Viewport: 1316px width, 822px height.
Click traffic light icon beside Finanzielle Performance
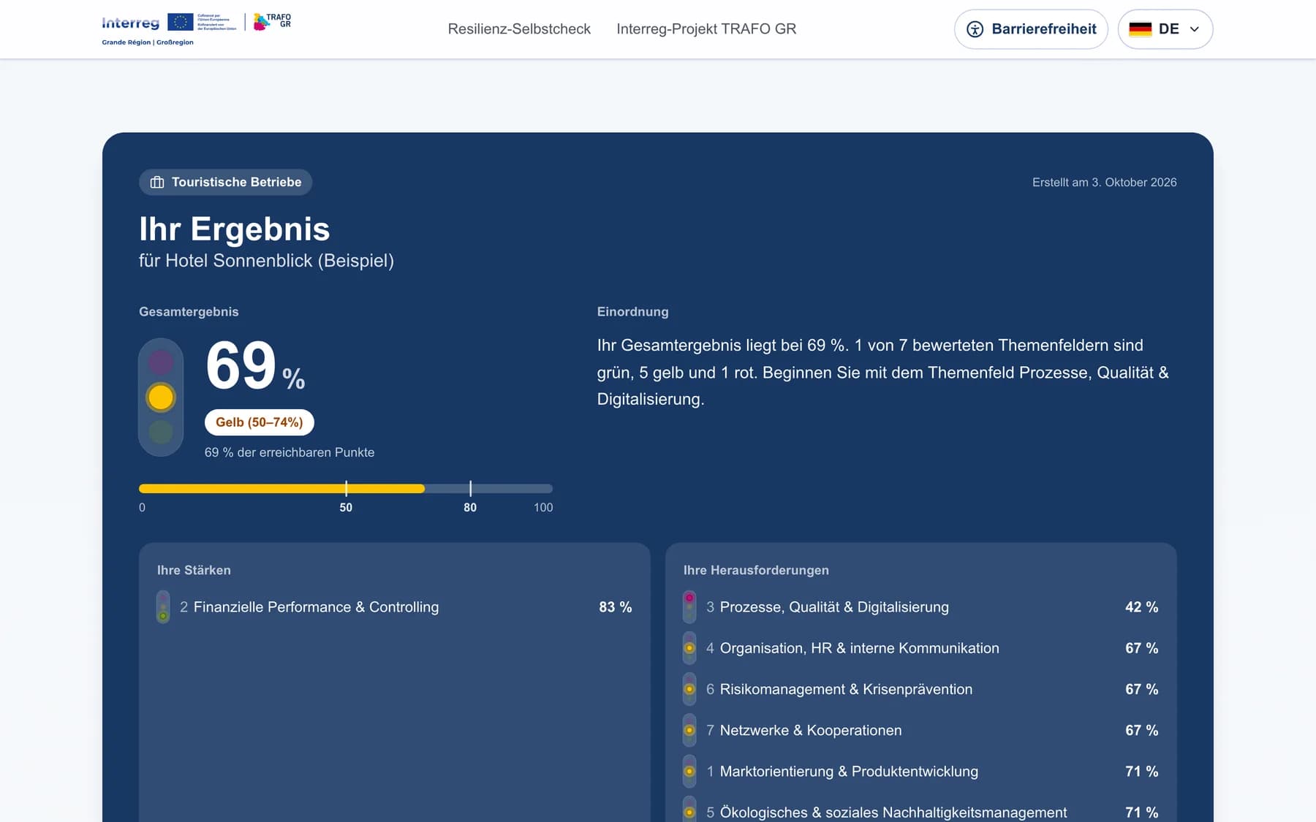163,607
